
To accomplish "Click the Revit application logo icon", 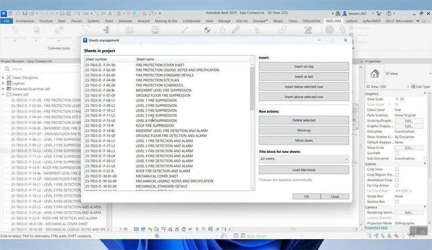I will [x=4, y=13].
